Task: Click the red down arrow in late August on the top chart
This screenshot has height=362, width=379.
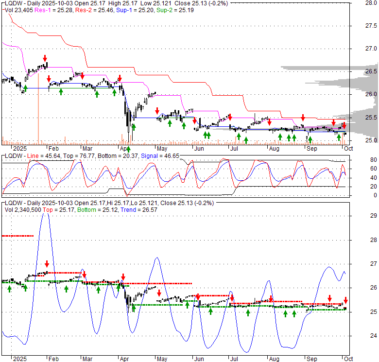Action: [303, 117]
